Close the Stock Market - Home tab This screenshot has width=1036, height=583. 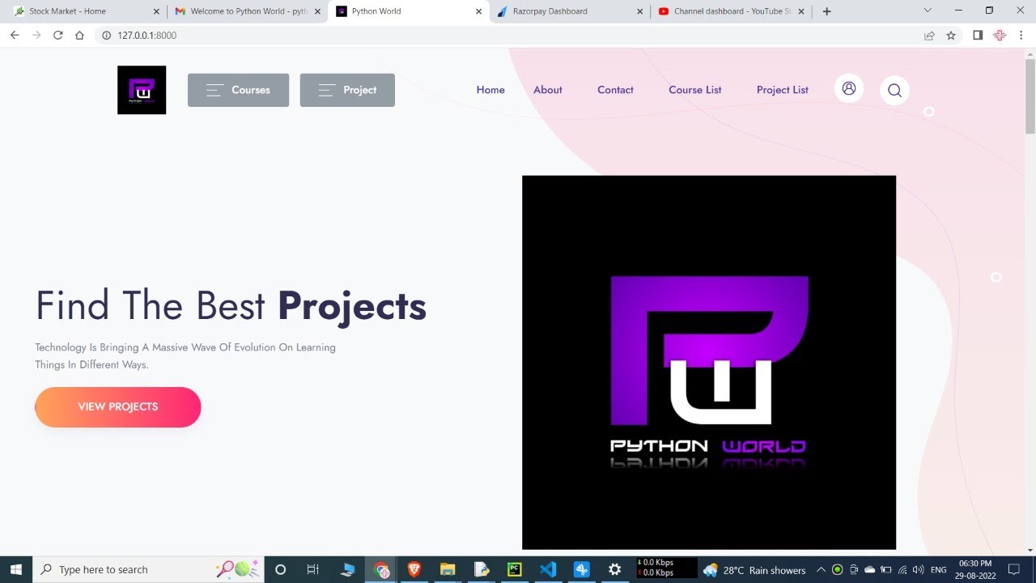point(155,11)
